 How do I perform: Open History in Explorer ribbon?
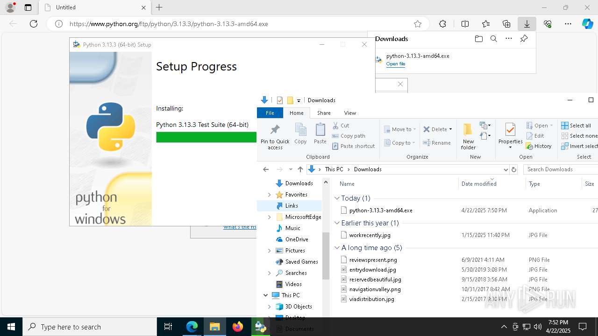(x=539, y=146)
